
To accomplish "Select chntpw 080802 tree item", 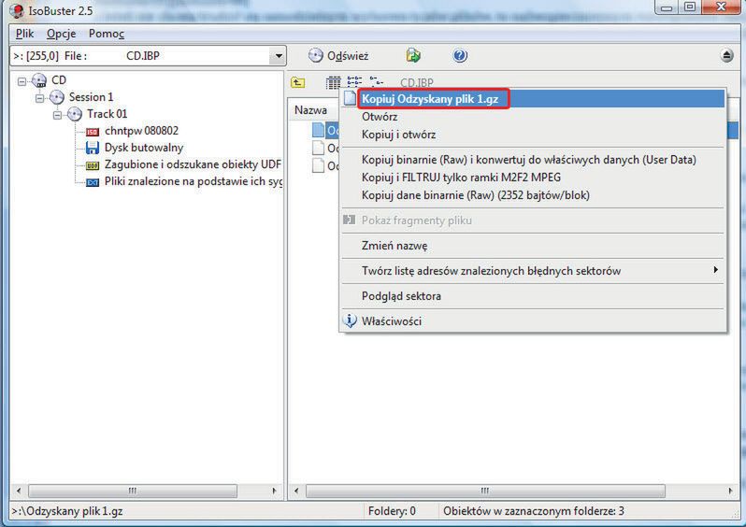I will point(141,131).
